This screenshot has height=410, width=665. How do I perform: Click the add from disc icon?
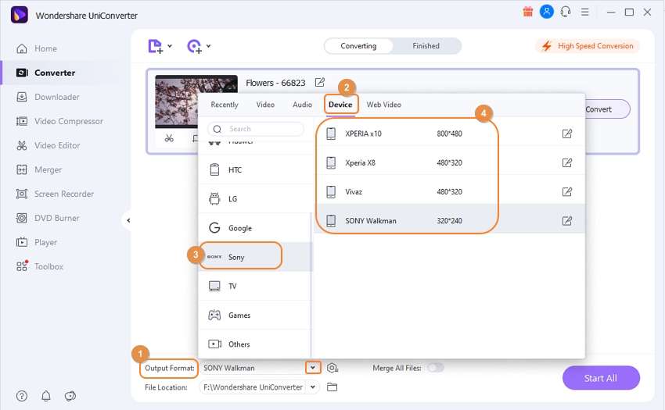click(194, 46)
